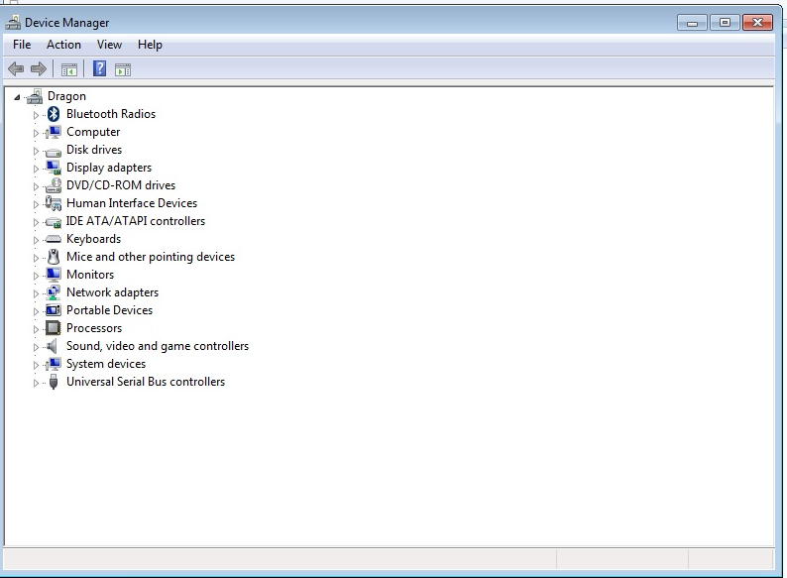Expand the Disk drives category
This screenshot has width=787, height=578.
pos(36,151)
